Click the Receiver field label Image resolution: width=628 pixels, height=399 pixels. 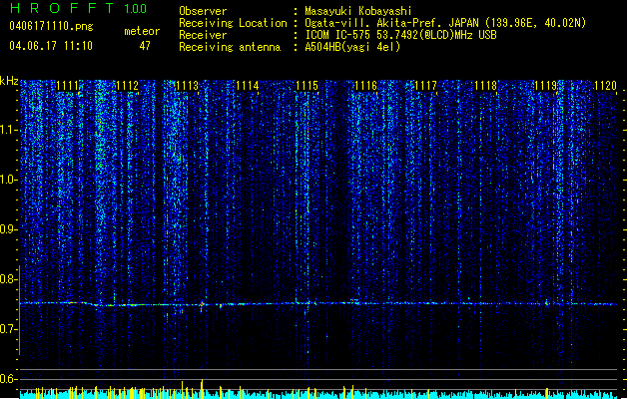tap(203, 35)
